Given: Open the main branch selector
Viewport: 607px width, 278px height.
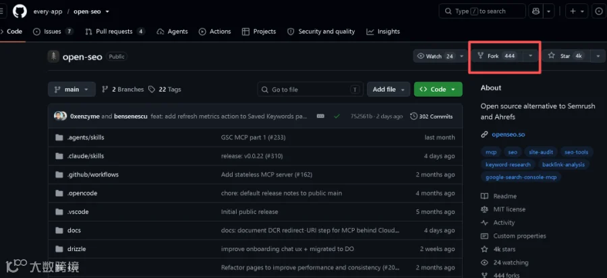Looking at the screenshot, I should point(71,90).
